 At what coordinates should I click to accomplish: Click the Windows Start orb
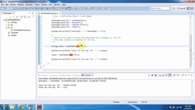tap(4, 107)
